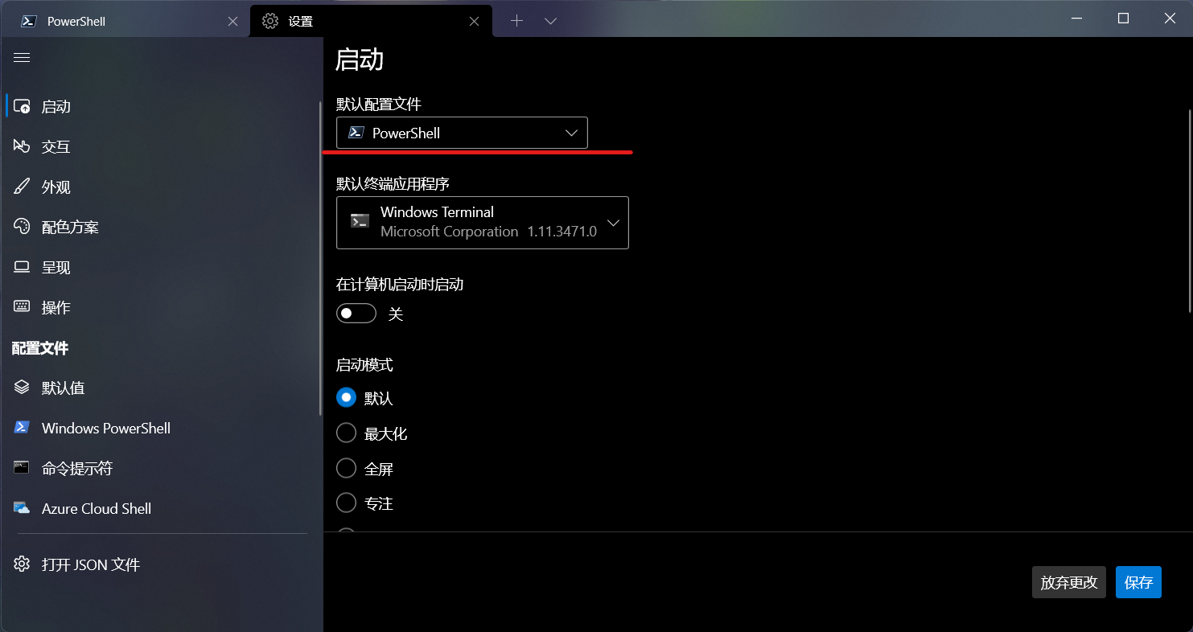Click 打开 JSON 文件 link
Screen dimensions: 1193x632
point(159,564)
